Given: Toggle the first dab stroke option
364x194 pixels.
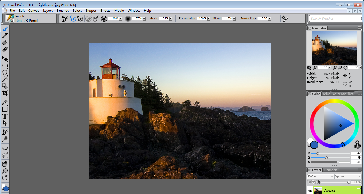Looking at the screenshot, I should [x=89, y=18].
